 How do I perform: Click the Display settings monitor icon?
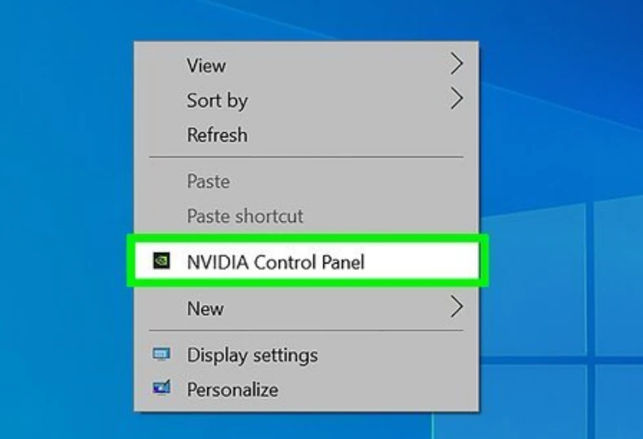(162, 354)
